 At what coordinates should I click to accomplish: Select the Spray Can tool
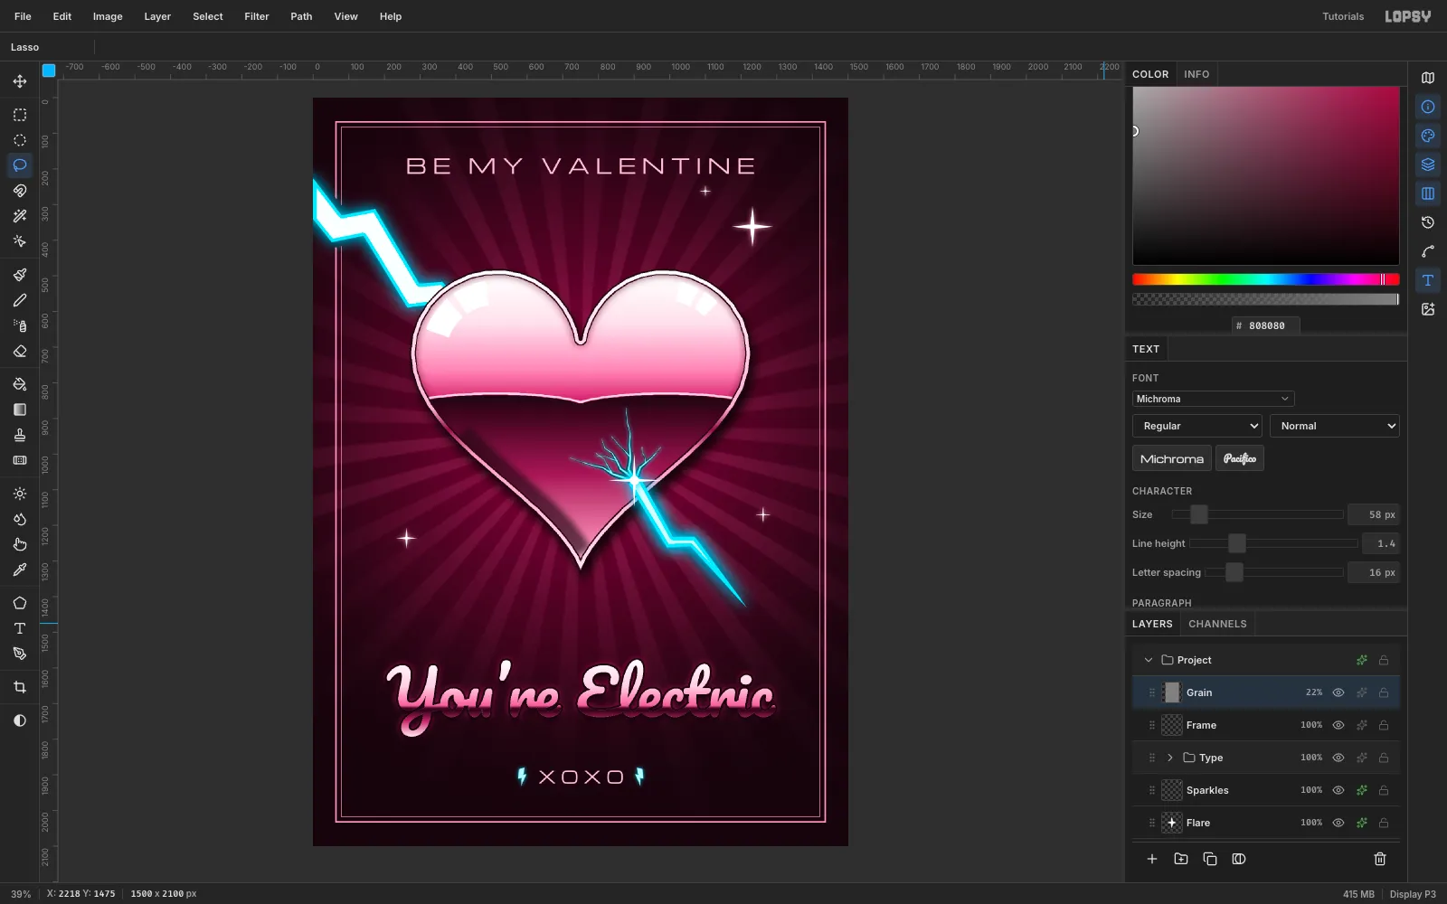pos(20,325)
